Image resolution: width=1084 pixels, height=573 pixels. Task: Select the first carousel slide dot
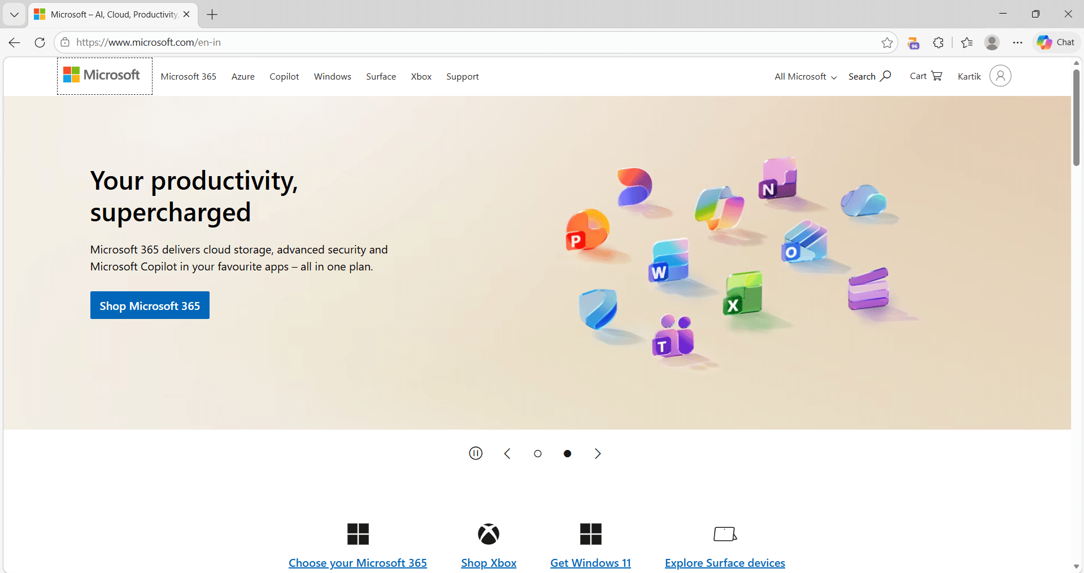point(538,453)
